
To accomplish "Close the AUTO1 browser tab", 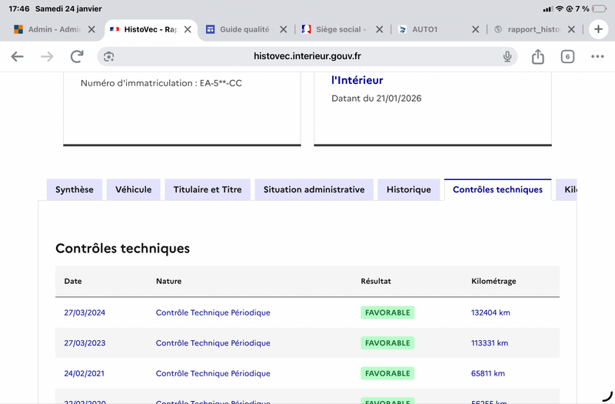I will (475, 29).
